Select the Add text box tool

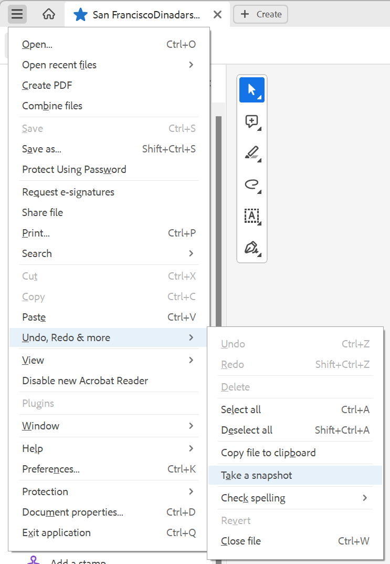coord(251,216)
